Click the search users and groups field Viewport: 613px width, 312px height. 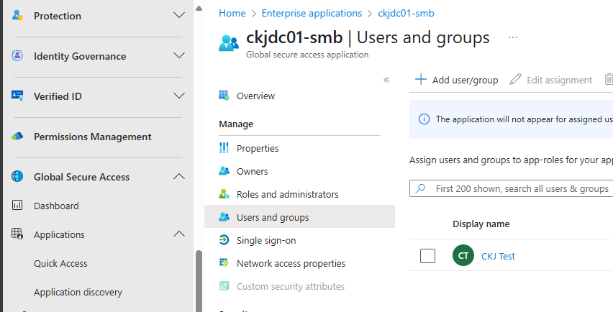tap(518, 188)
